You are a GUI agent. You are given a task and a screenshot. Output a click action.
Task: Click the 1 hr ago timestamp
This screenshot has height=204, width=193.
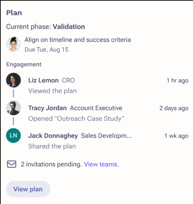(177, 80)
